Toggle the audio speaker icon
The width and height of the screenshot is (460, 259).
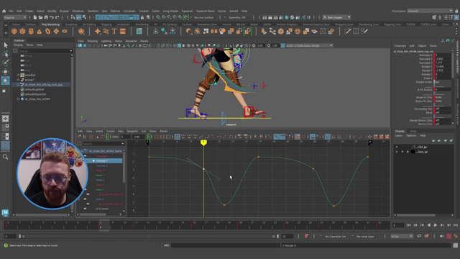[x=442, y=236]
